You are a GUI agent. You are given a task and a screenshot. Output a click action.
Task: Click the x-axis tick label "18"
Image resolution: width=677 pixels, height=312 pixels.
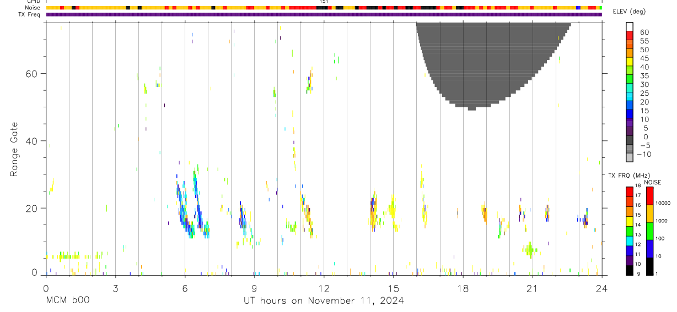[463, 288]
